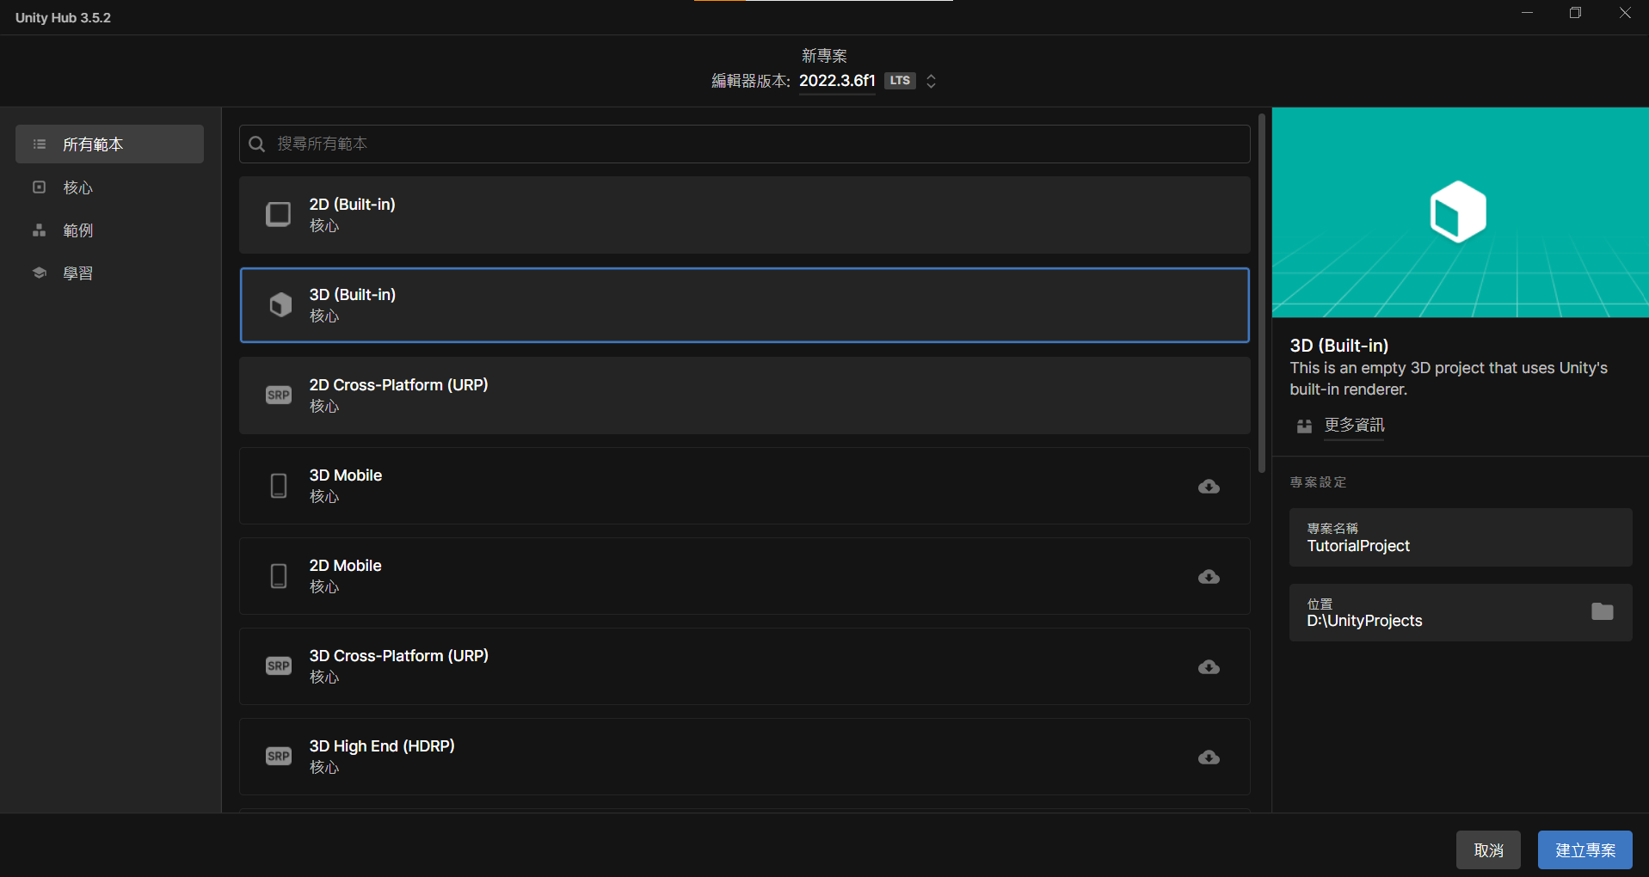Click the up-down arrows beside LTS badge
This screenshot has width=1649, height=877.
pyautogui.click(x=931, y=81)
